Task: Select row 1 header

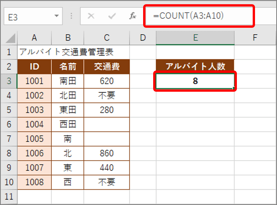Action: [x=9, y=52]
